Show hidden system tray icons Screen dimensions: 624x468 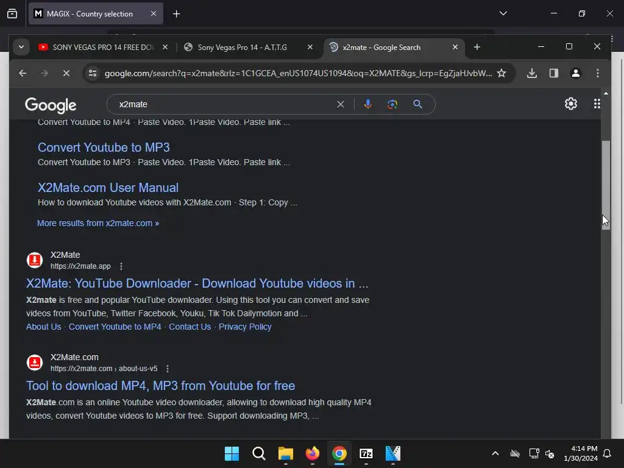click(x=495, y=453)
